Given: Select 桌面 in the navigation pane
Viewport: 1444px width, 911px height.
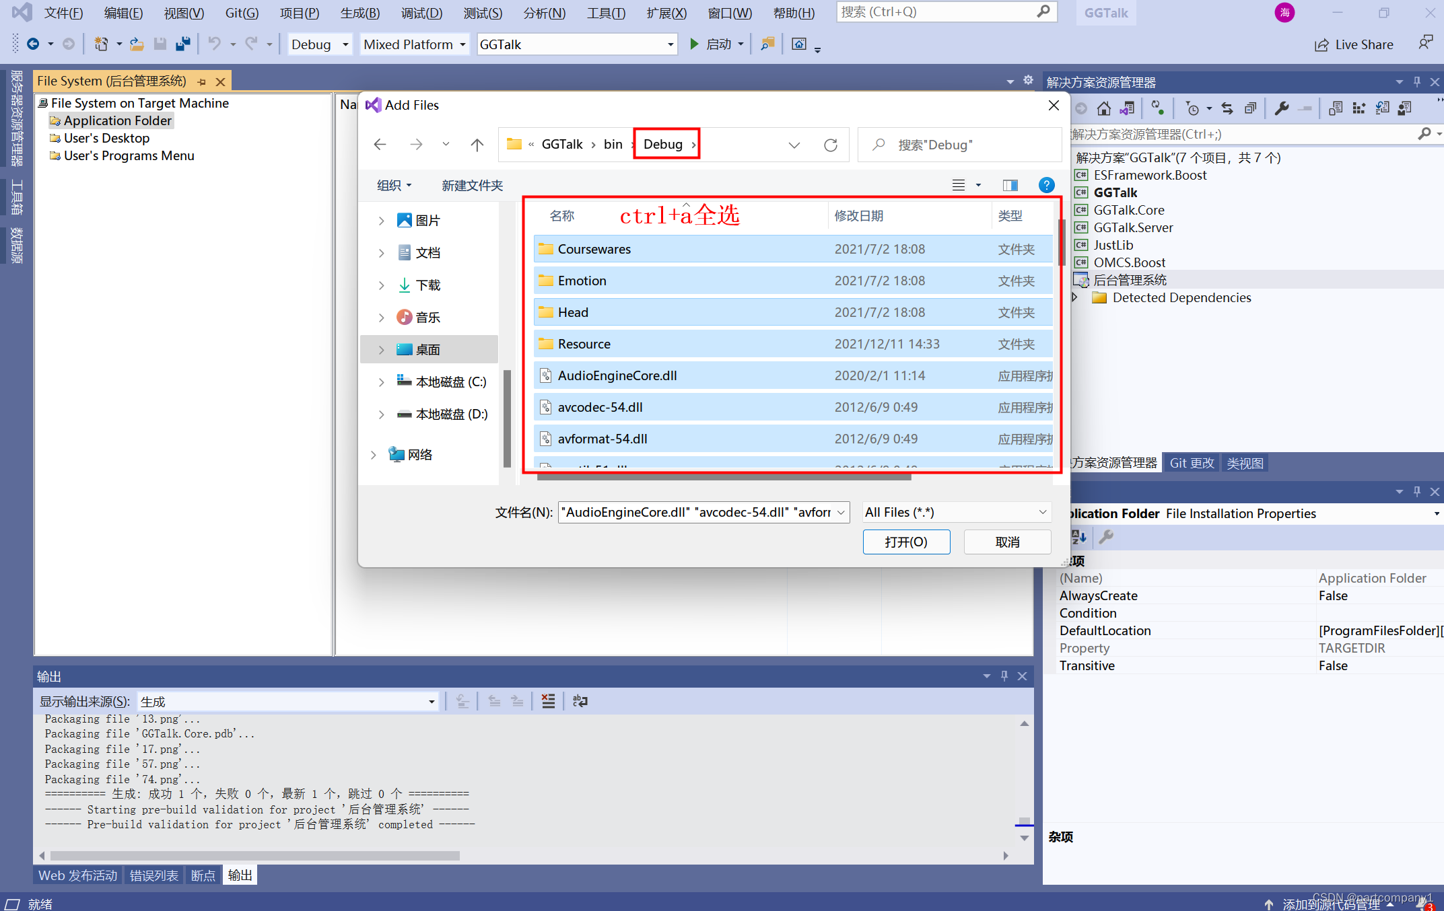Looking at the screenshot, I should coord(429,350).
